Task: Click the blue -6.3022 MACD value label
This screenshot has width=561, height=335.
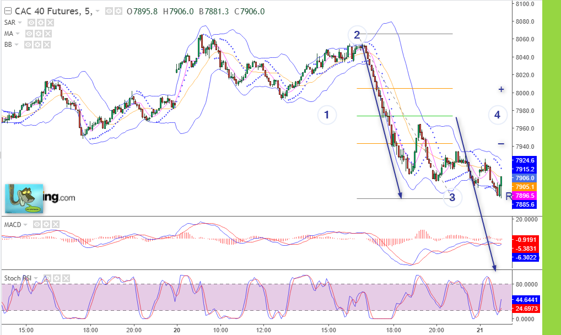Action: point(525,257)
